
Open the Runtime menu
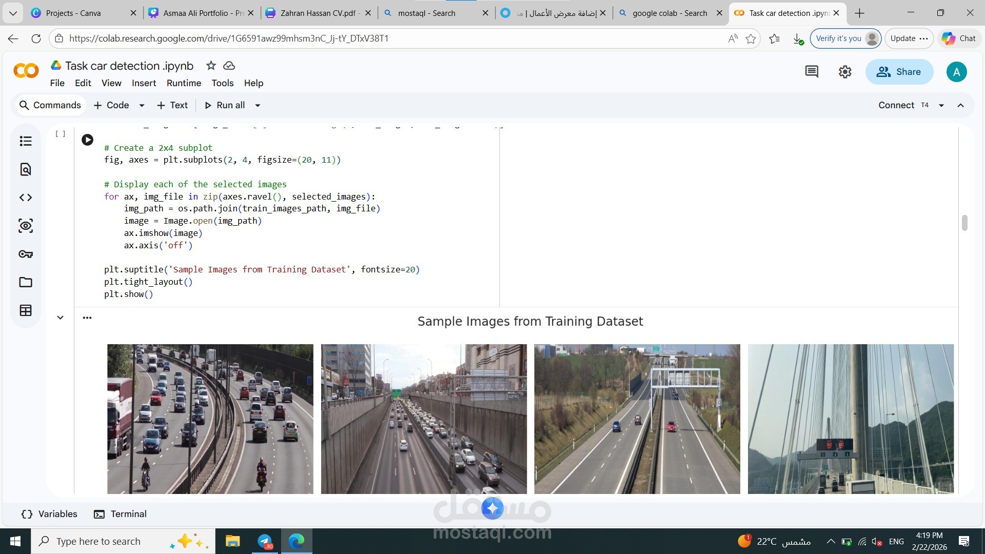pyautogui.click(x=184, y=83)
